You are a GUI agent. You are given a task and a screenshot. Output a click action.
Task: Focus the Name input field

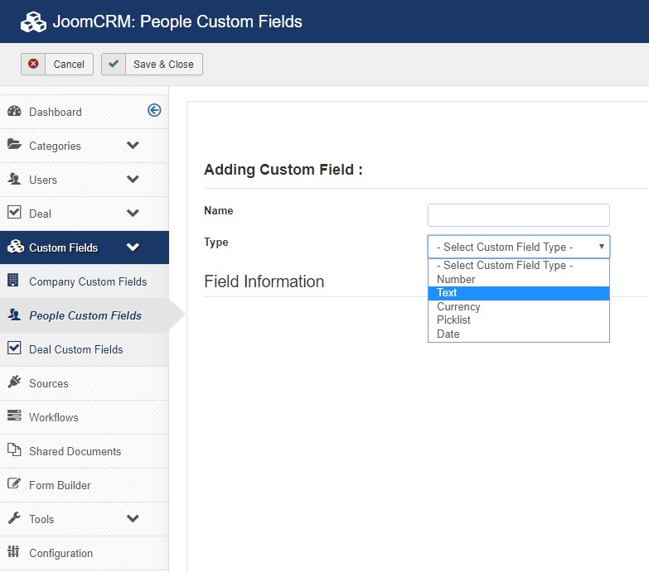519,215
